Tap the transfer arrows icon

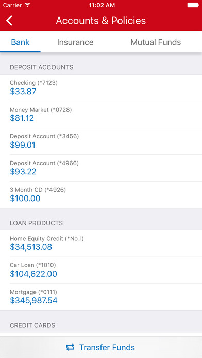point(70,347)
